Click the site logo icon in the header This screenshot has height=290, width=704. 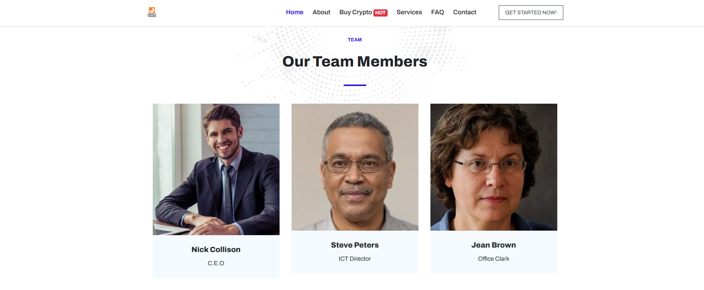pyautogui.click(x=152, y=12)
